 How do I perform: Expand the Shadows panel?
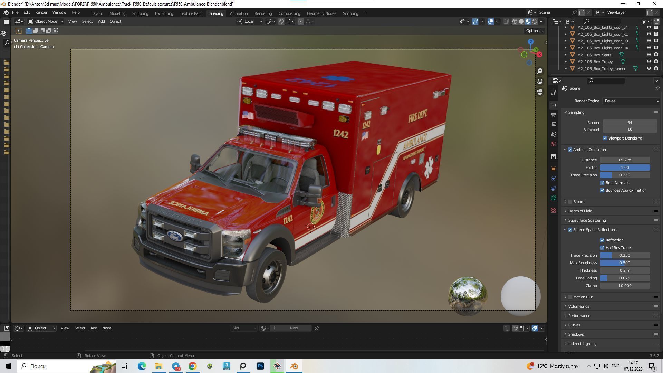(x=576, y=334)
